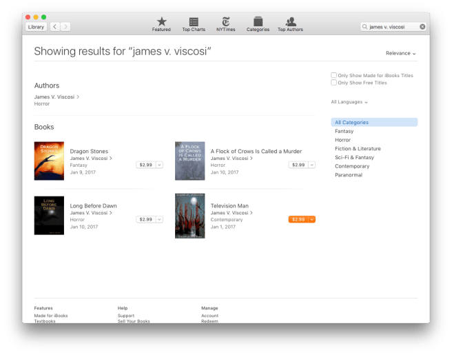Open the All Languages dropdown
The width and height of the screenshot is (452, 355).
[349, 102]
